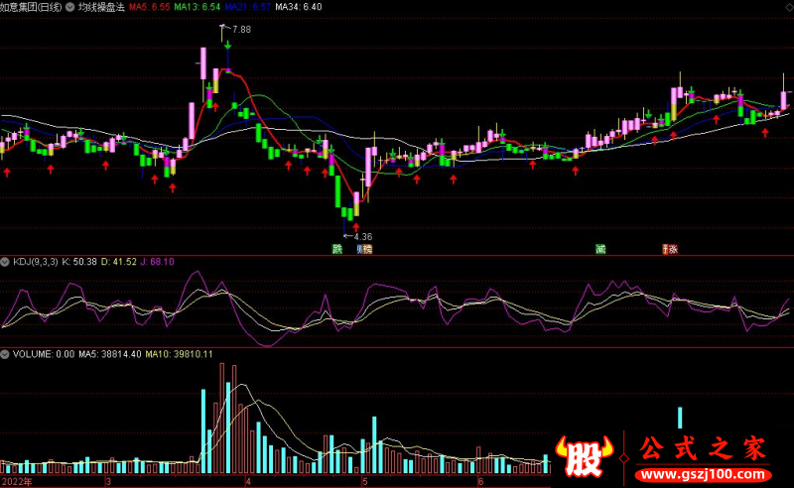
Task: Click the red 涨 event marker
Action: 671,249
